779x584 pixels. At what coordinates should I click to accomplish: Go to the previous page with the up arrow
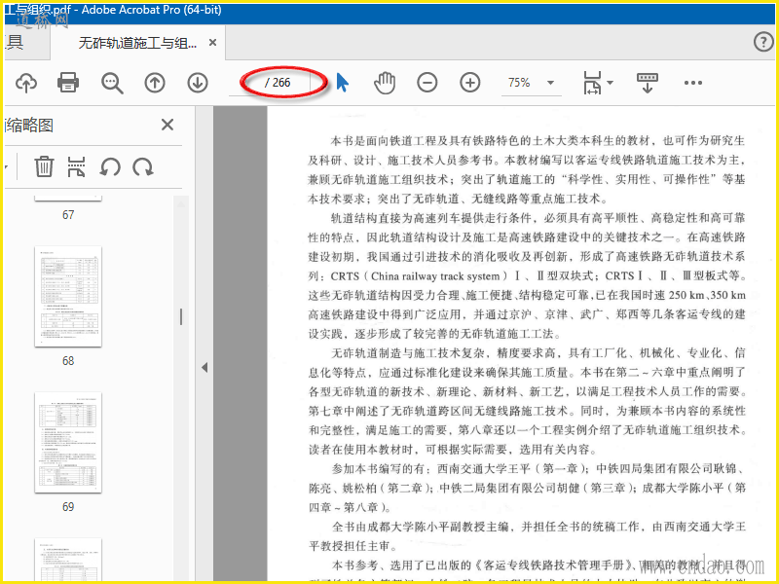click(155, 83)
